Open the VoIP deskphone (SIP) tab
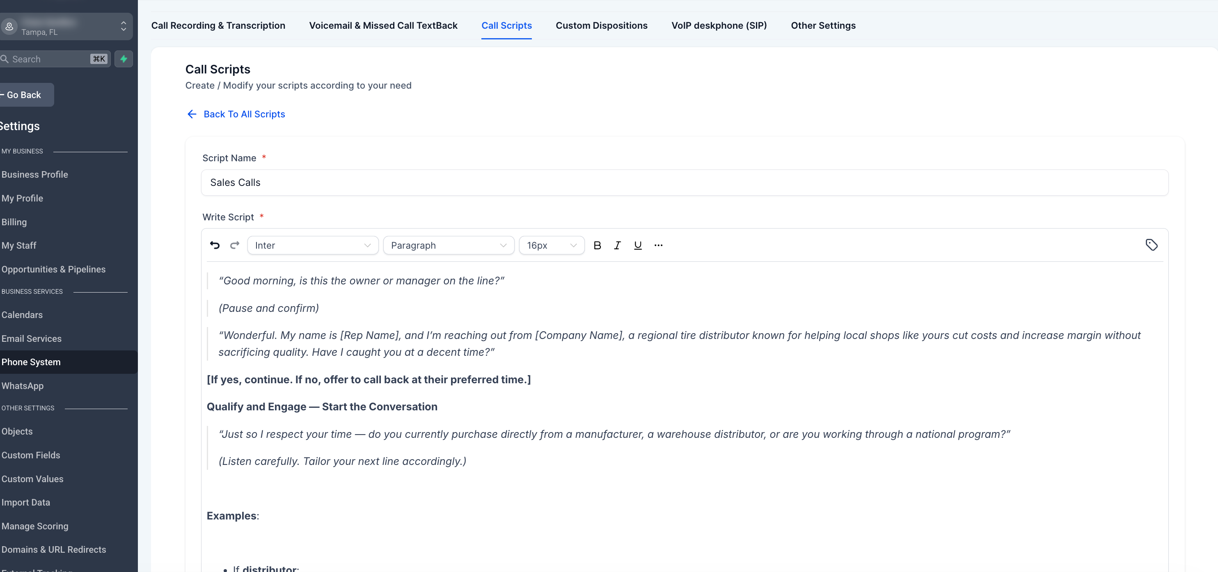1218x572 pixels. [719, 25]
